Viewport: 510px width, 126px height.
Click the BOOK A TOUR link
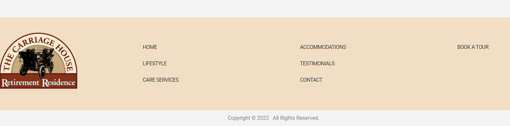[x=473, y=47]
